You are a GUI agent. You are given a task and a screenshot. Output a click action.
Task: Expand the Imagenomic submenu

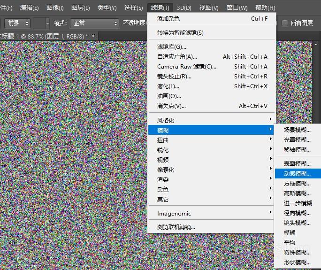tap(211, 213)
